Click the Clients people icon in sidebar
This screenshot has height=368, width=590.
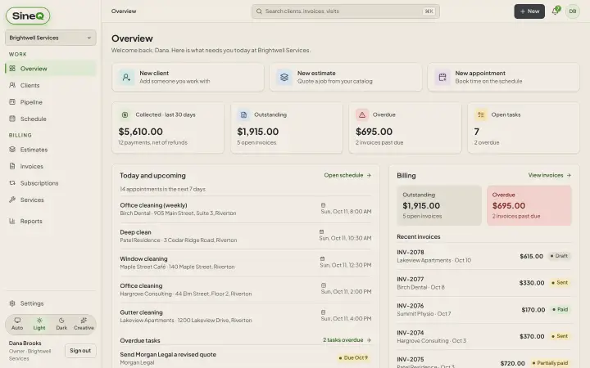(12, 85)
